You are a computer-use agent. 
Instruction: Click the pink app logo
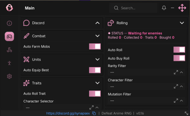tap(9, 8)
